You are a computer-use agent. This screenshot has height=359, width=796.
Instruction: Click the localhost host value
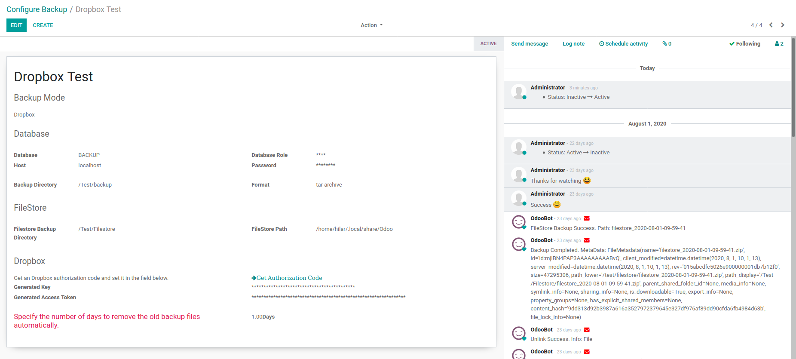tap(90, 166)
